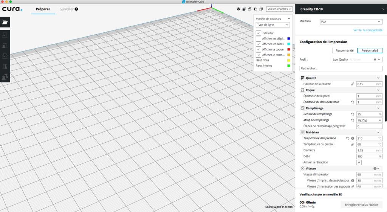This screenshot has width=387, height=212.
Task: Click the last tool in left toolbar
Action: point(5,77)
